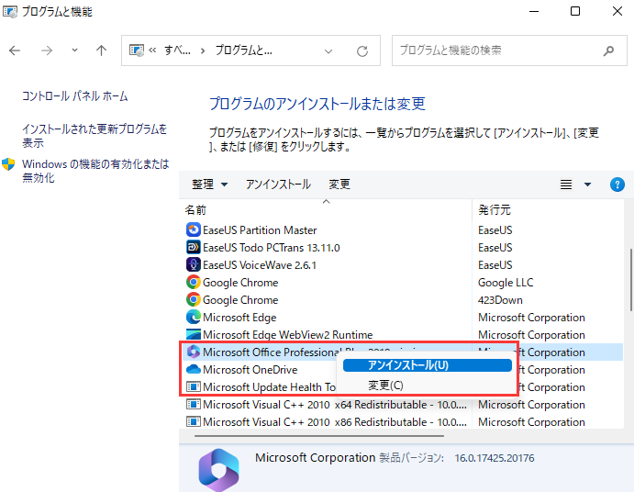Change view with the list view icon
This screenshot has width=634, height=492.
coord(566,184)
